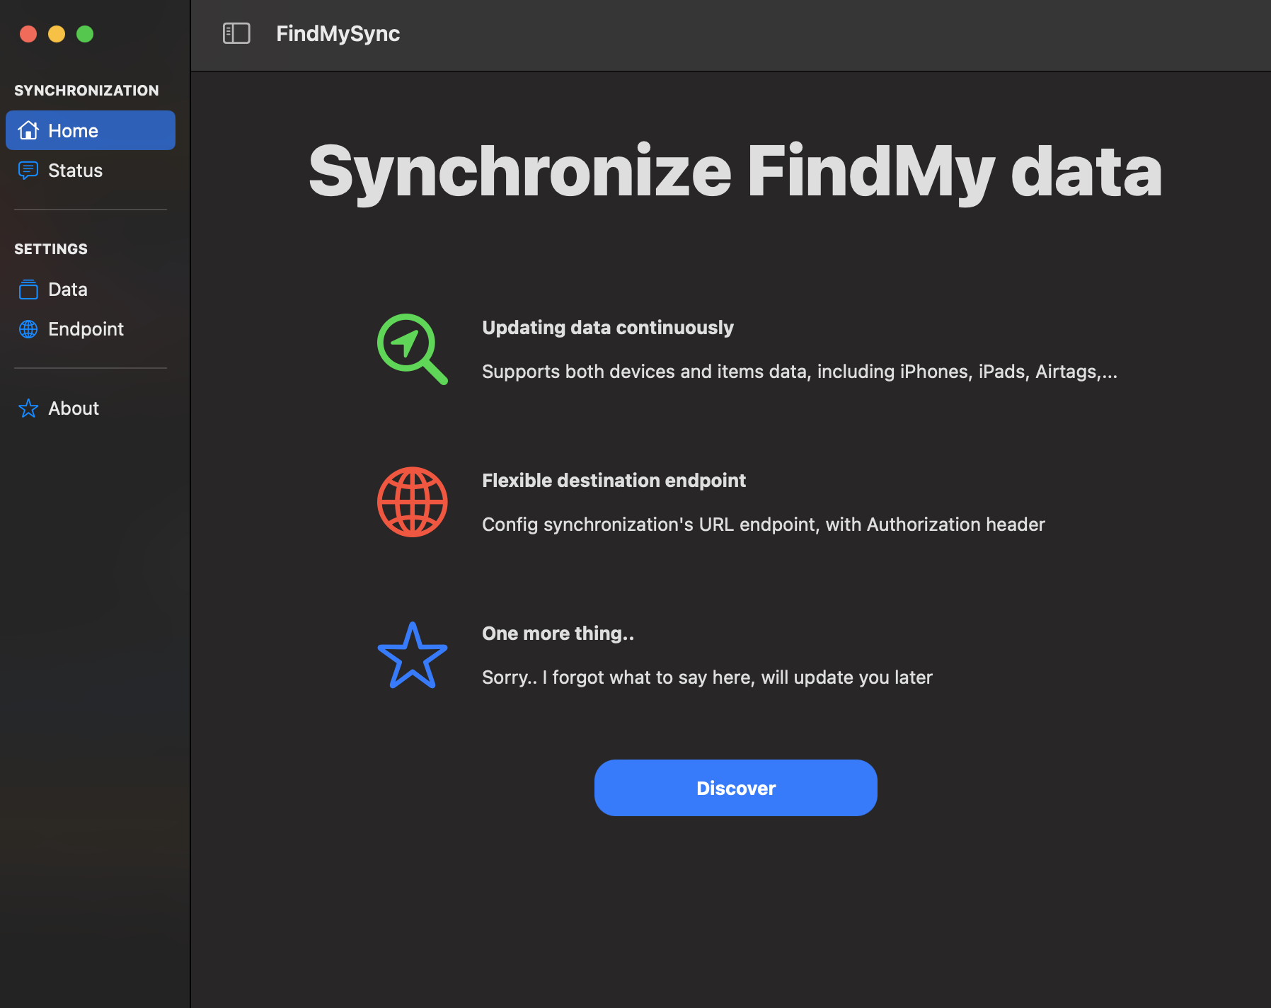1271x1008 pixels.
Task: Click the blue Discover button
Action: 736,788
